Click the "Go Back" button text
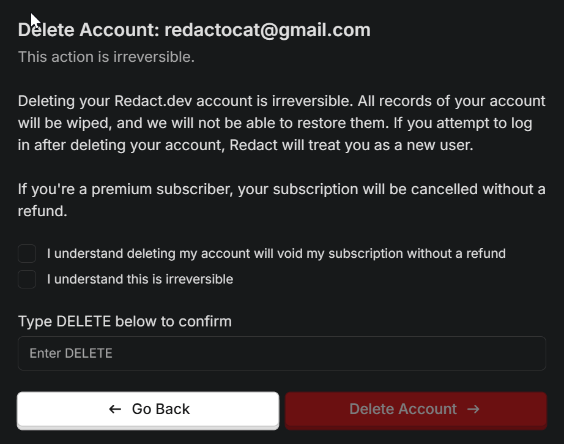Viewport: 564px width, 444px height. click(161, 409)
